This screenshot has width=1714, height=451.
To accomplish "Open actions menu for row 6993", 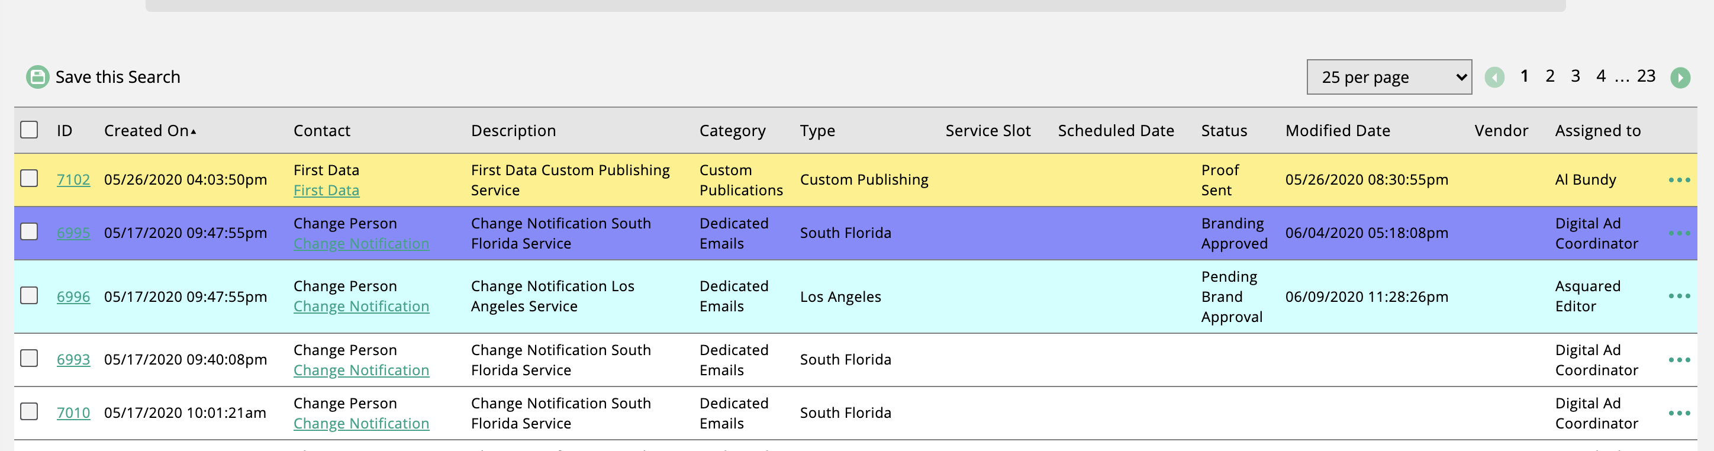I will (x=1678, y=360).
